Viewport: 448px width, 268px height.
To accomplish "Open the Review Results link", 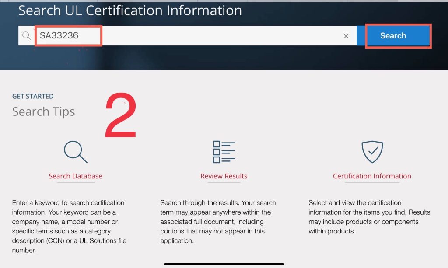I will coord(224,176).
